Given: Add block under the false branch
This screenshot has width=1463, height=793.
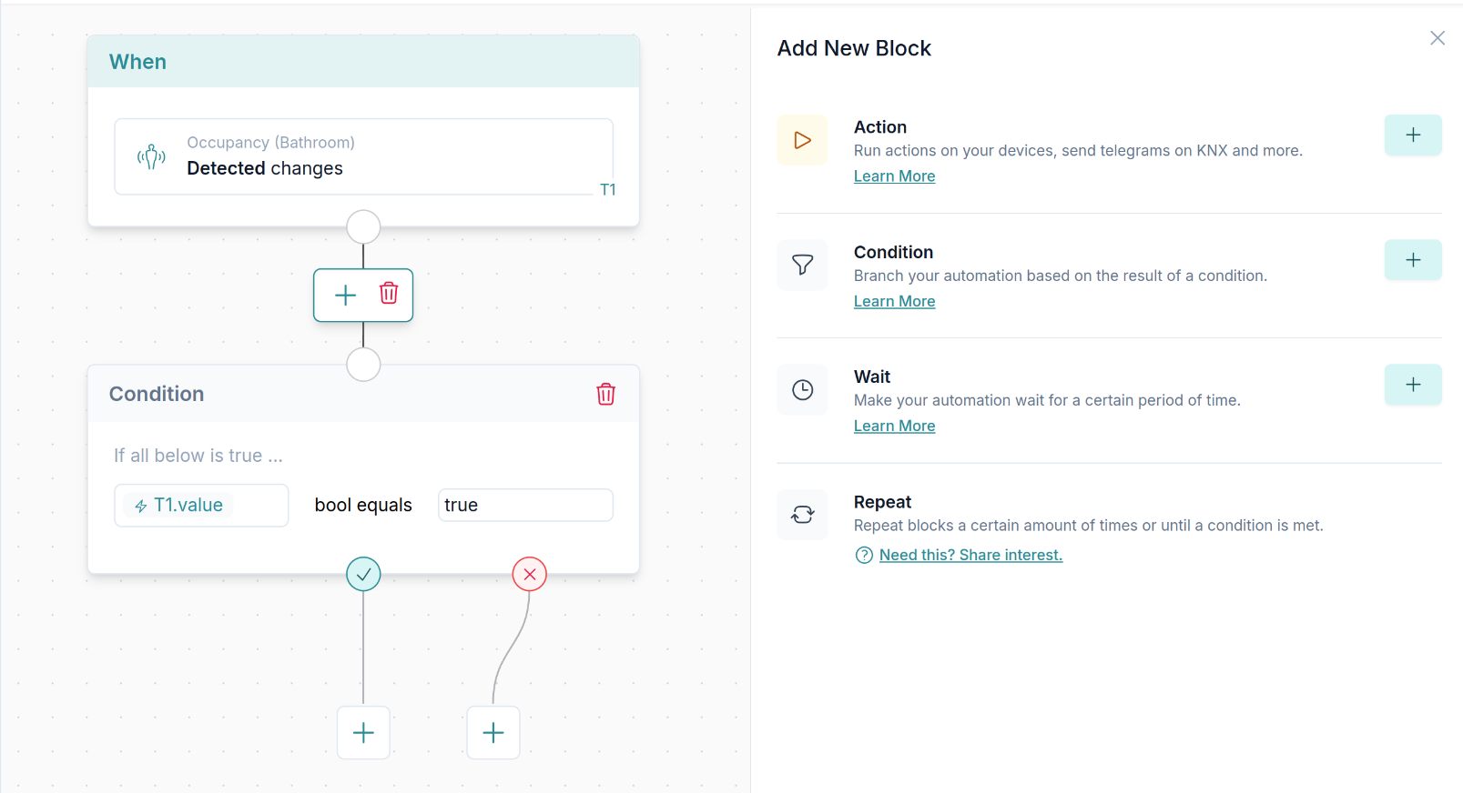Looking at the screenshot, I should (x=493, y=733).
